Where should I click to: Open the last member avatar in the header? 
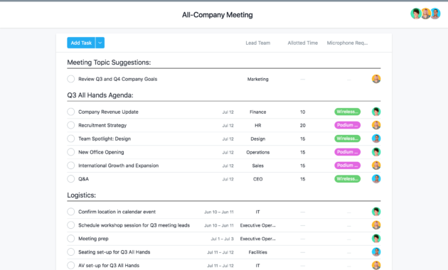click(x=435, y=13)
